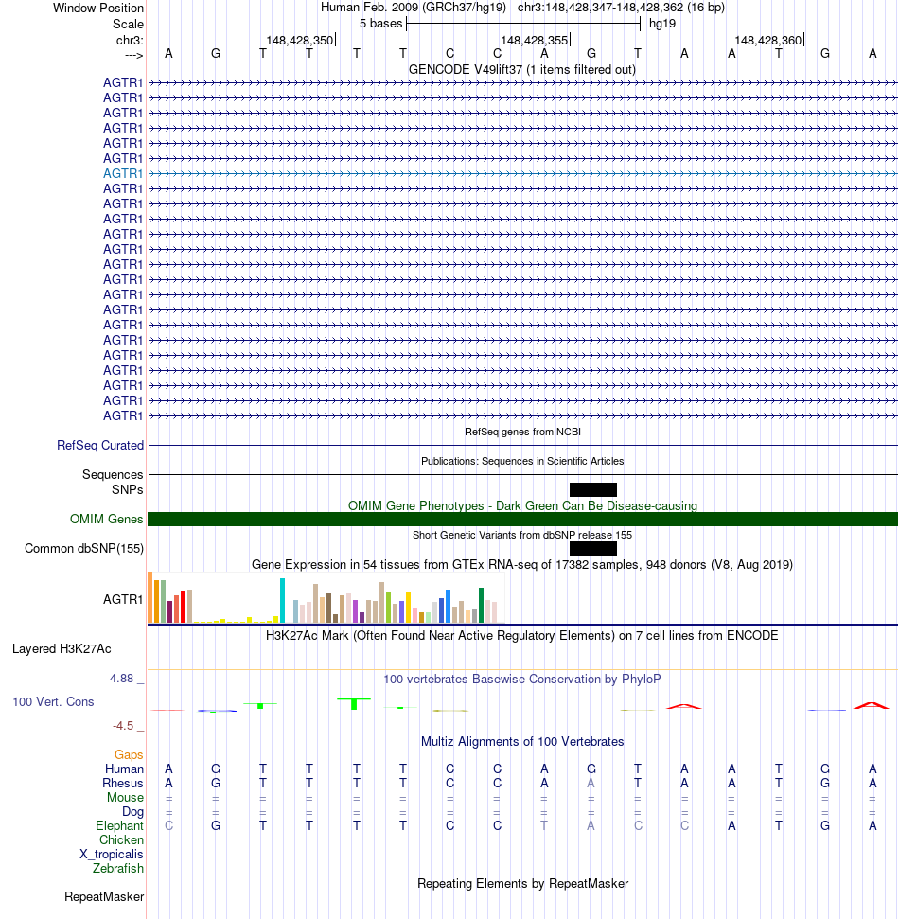
Task: Click the Chicken alignment row label
Action: (121, 839)
